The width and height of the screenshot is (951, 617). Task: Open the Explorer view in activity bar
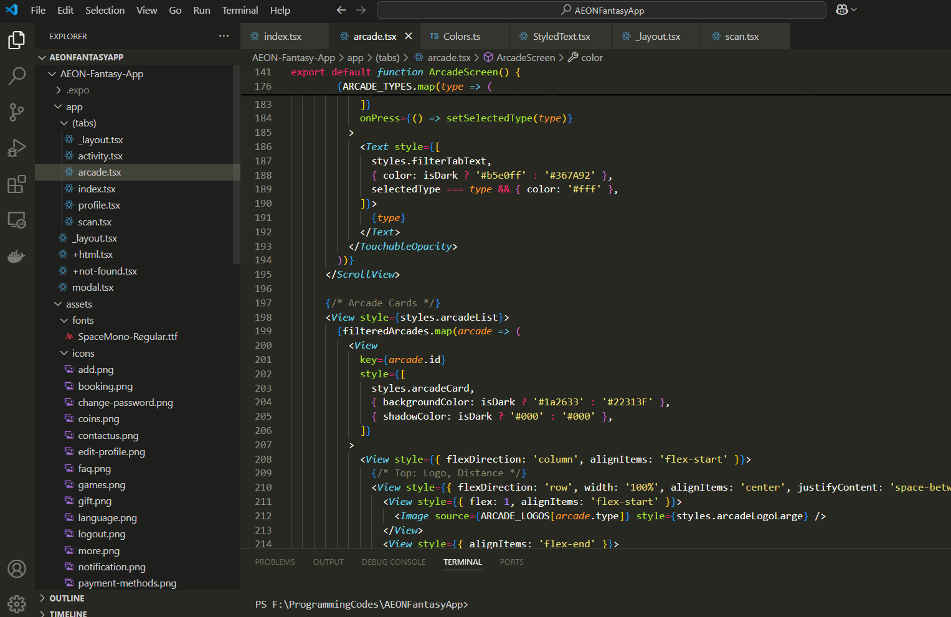click(x=17, y=40)
